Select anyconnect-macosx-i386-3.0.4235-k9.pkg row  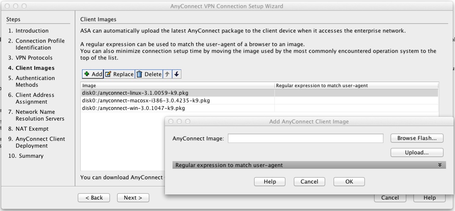(x=259, y=100)
